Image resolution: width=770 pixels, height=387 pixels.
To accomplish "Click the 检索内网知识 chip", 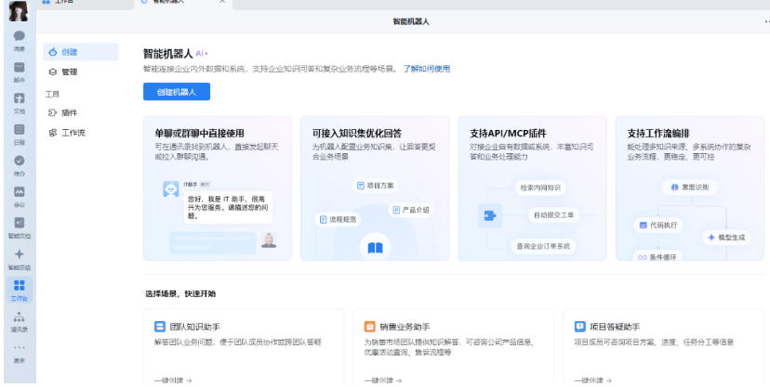I will point(540,187).
